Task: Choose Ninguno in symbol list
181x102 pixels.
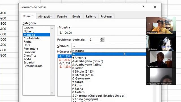Action: (x=109, y=51)
